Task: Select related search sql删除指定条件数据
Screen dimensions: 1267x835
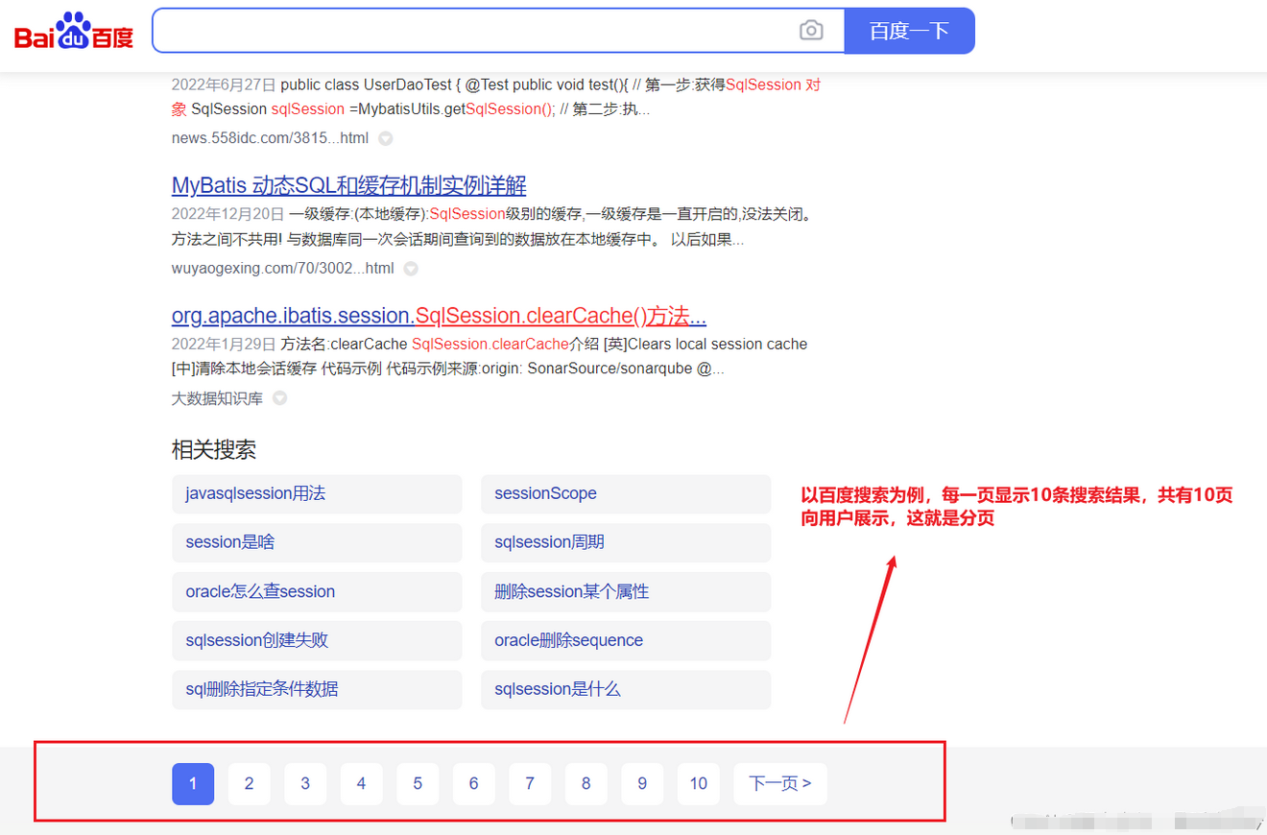Action: pyautogui.click(x=317, y=689)
